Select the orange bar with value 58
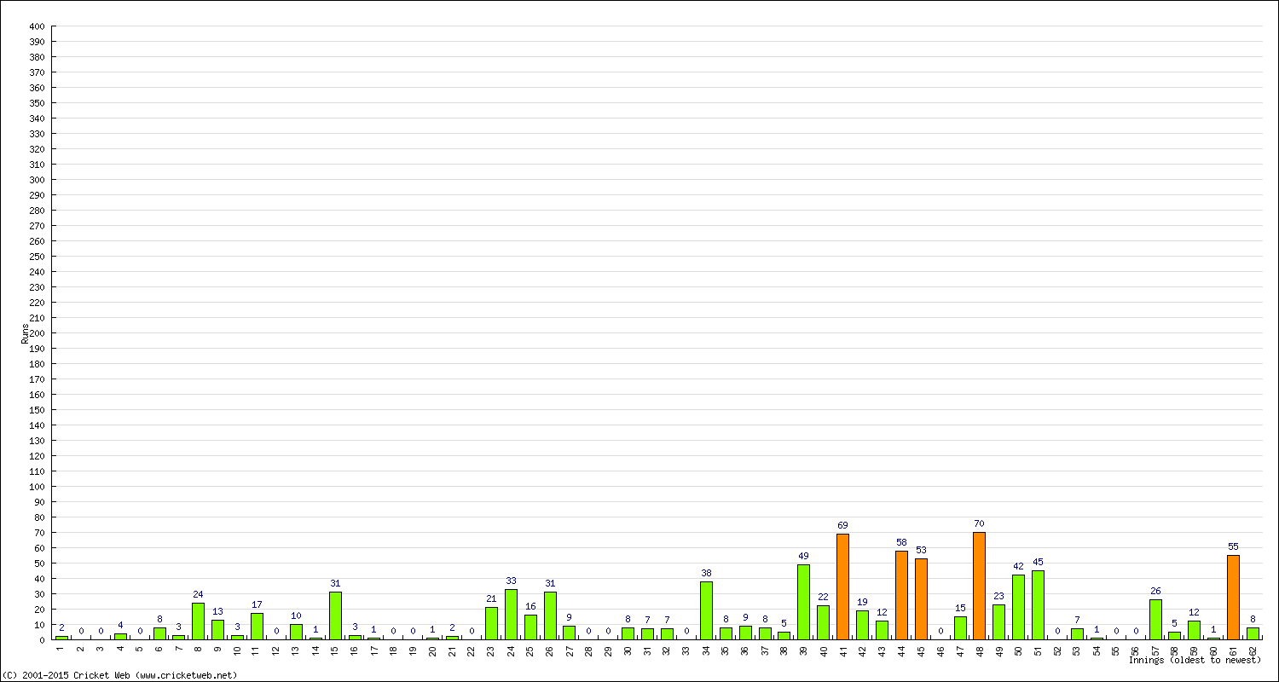Screen dimensions: 1279x682 click(901, 595)
